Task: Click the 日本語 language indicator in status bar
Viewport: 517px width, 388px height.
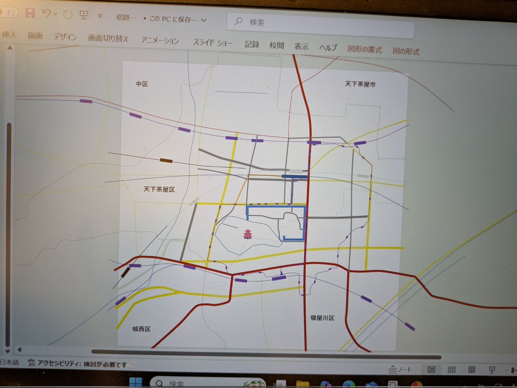Action: click(x=9, y=362)
